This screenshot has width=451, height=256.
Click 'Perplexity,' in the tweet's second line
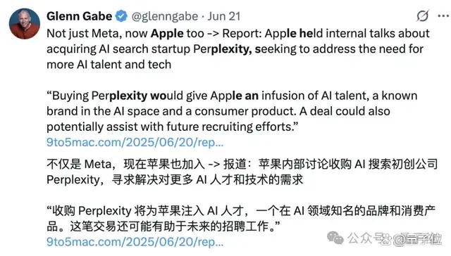[223, 49]
